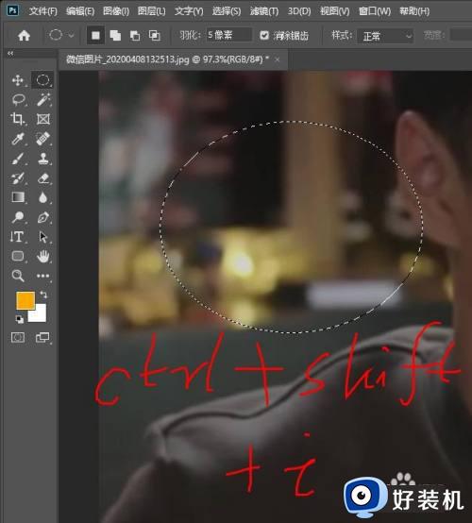Click the orange foreground color swatch
Image resolution: width=472 pixels, height=523 pixels.
(x=25, y=300)
